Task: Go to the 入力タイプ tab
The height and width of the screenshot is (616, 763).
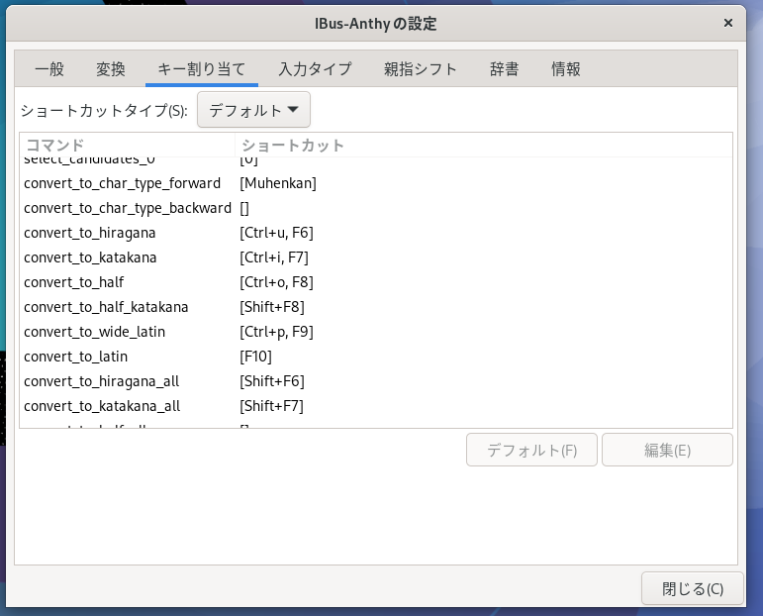Action: [x=315, y=69]
